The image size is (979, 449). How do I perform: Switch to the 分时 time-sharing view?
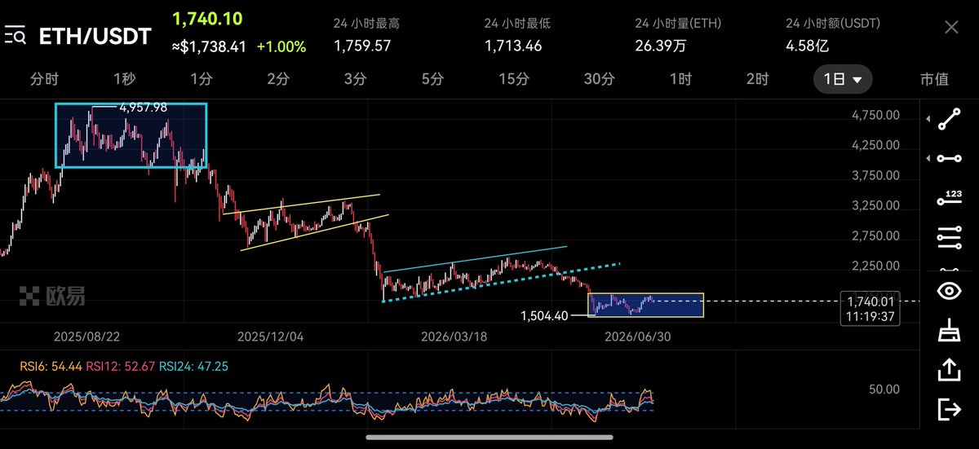[x=44, y=79]
